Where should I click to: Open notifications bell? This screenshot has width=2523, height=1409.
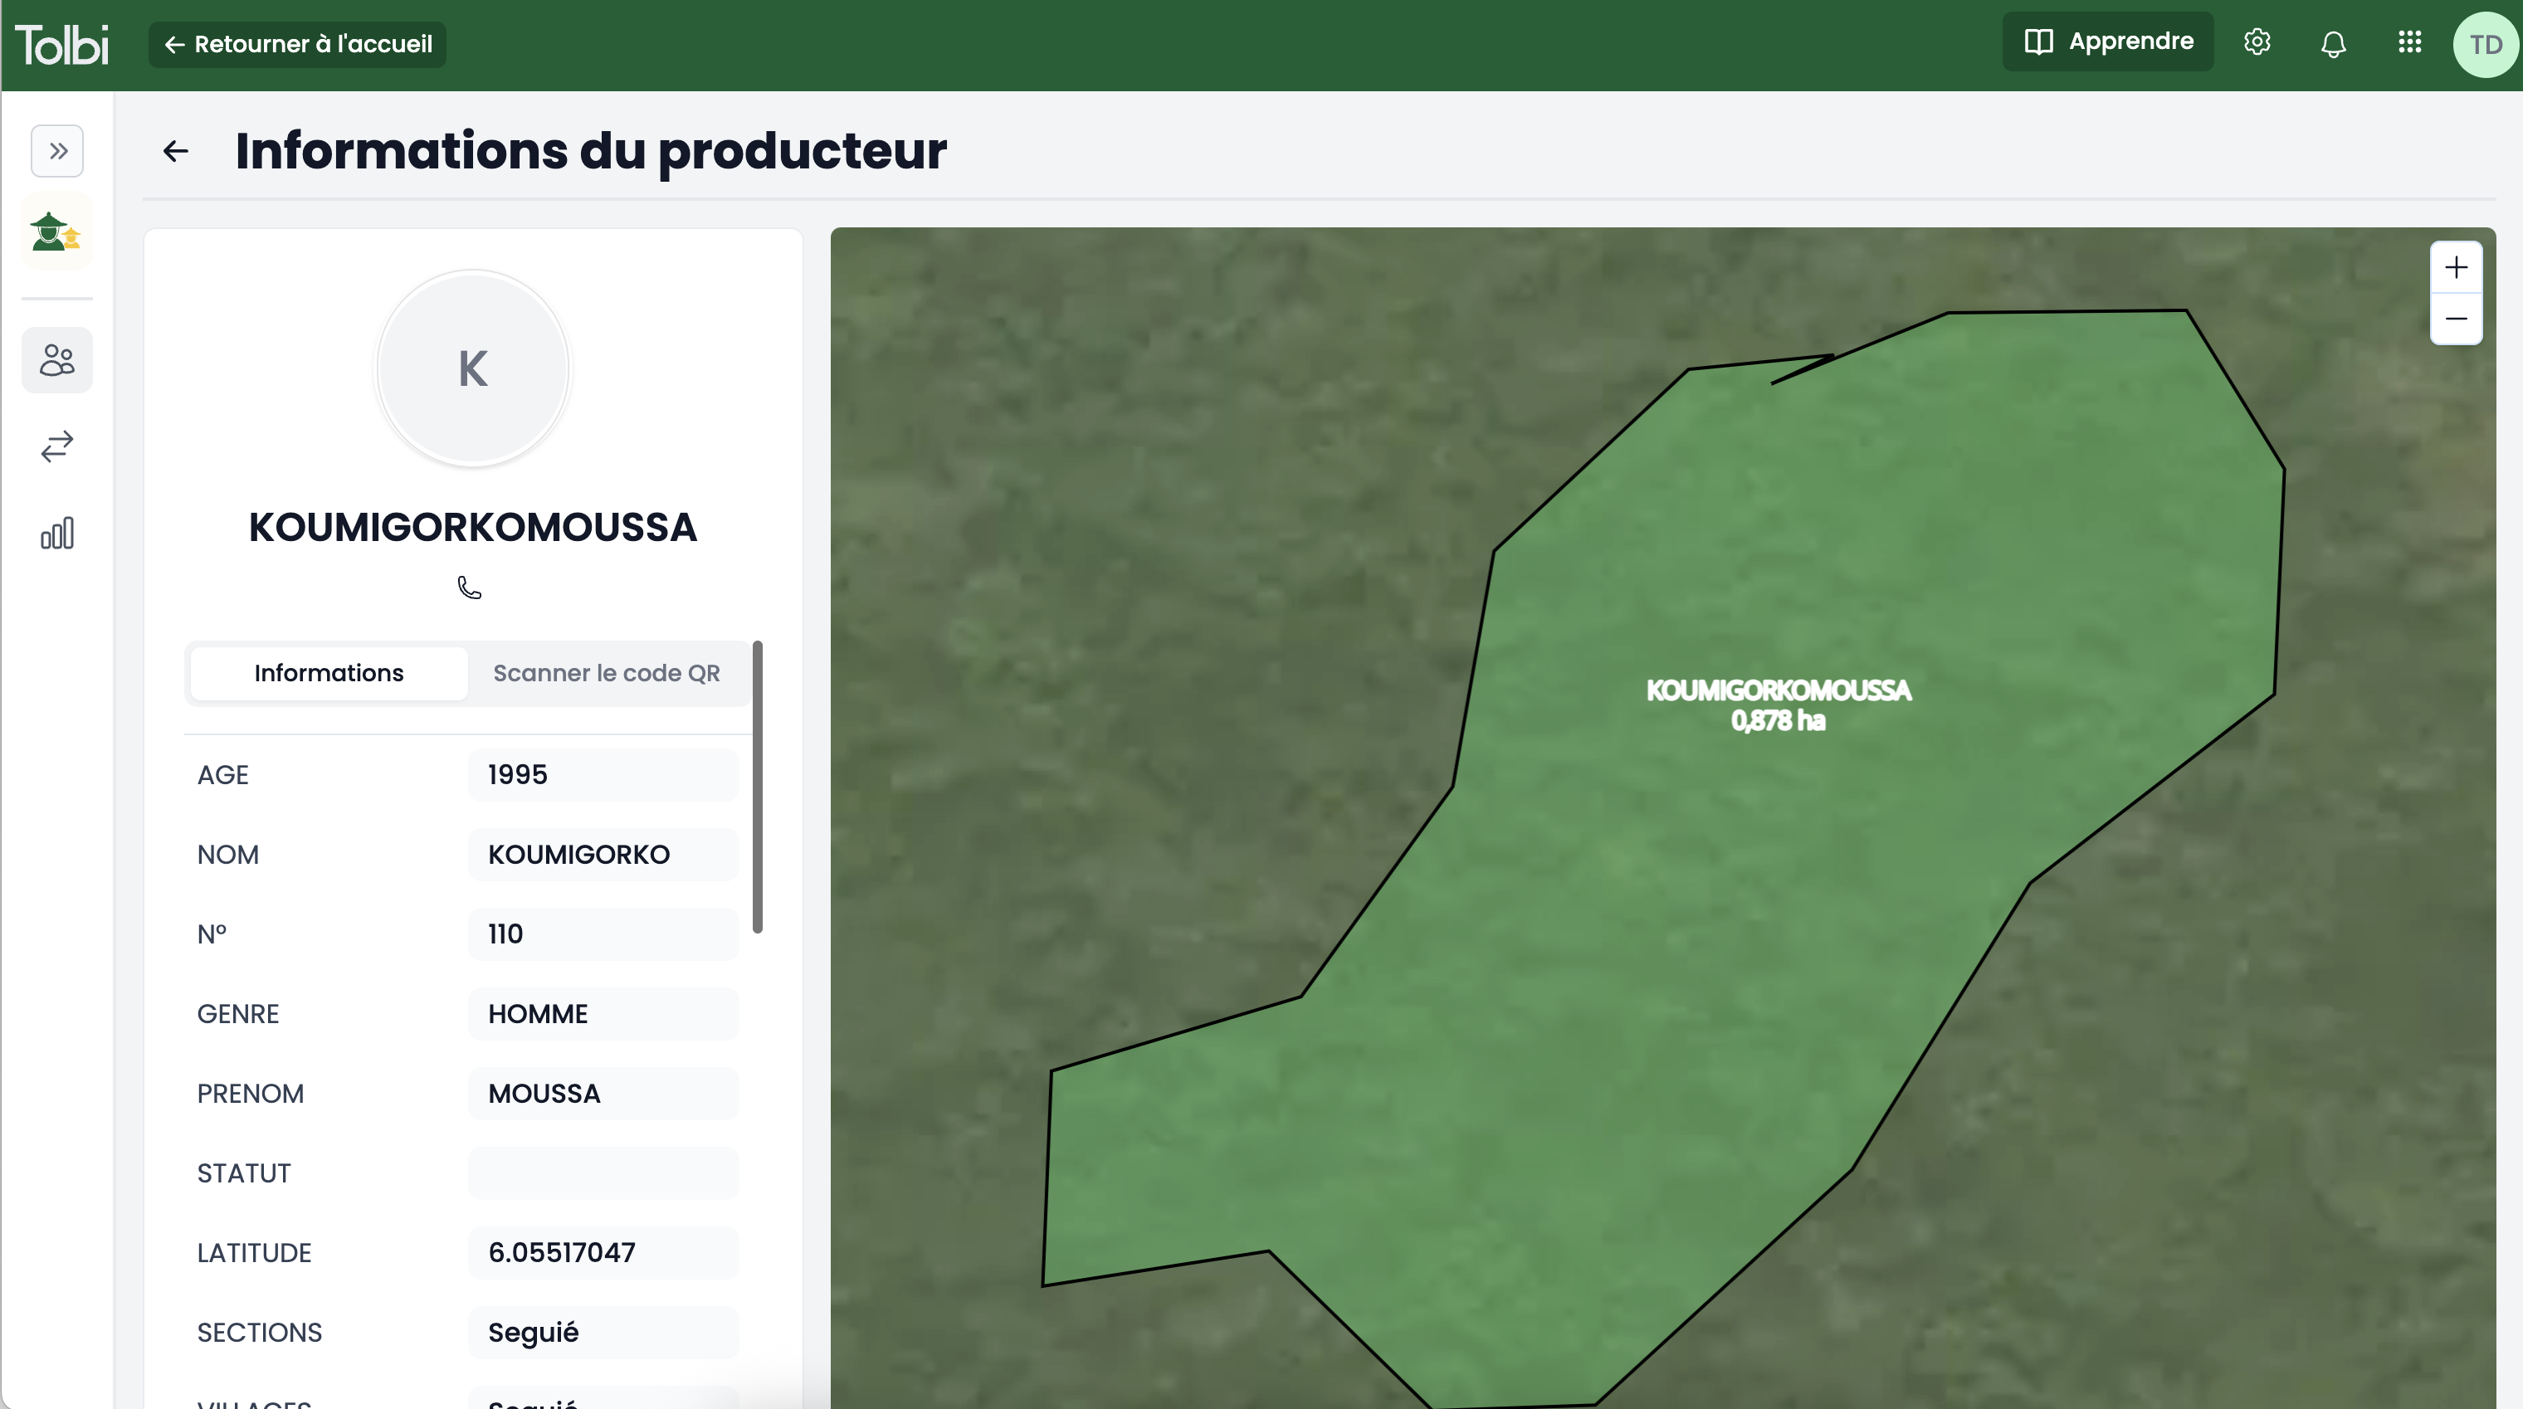point(2333,44)
